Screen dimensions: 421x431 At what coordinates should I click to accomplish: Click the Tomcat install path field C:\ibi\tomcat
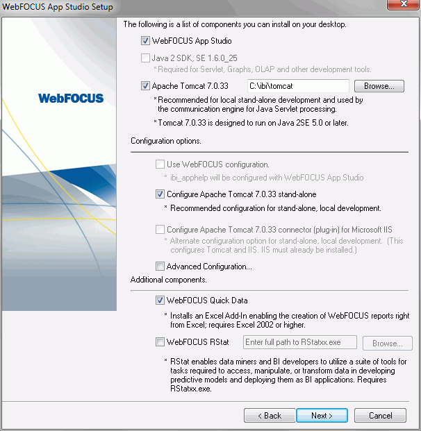point(298,86)
